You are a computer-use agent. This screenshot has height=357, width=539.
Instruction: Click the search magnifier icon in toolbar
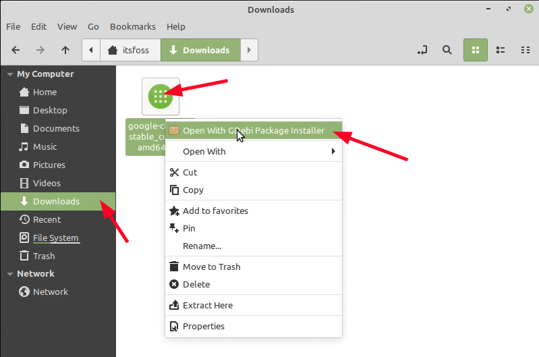(x=447, y=50)
